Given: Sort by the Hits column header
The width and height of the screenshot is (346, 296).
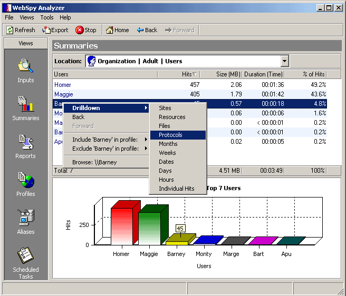Looking at the screenshot, I should tap(179, 74).
